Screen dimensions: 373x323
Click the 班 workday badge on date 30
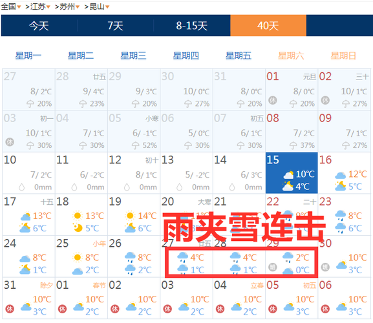pyautogui.click(x=325, y=267)
